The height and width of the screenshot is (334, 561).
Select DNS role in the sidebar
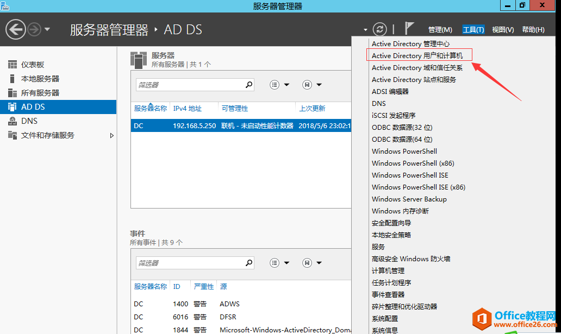tap(29, 121)
